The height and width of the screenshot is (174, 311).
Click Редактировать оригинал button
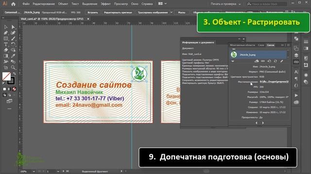[118, 12]
